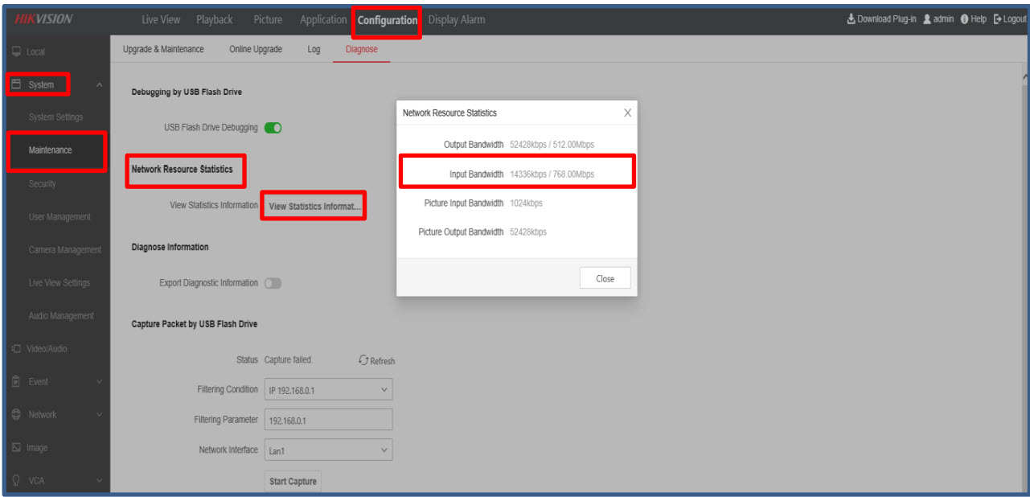Click the Download Plug-in icon
The height and width of the screenshot is (497, 1030).
851,19
